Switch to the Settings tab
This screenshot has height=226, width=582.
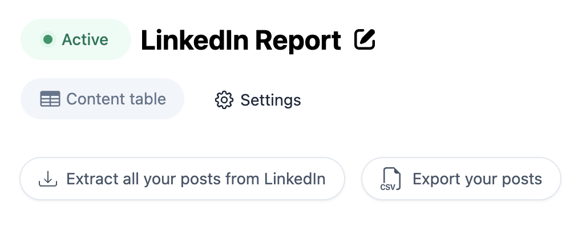(258, 100)
